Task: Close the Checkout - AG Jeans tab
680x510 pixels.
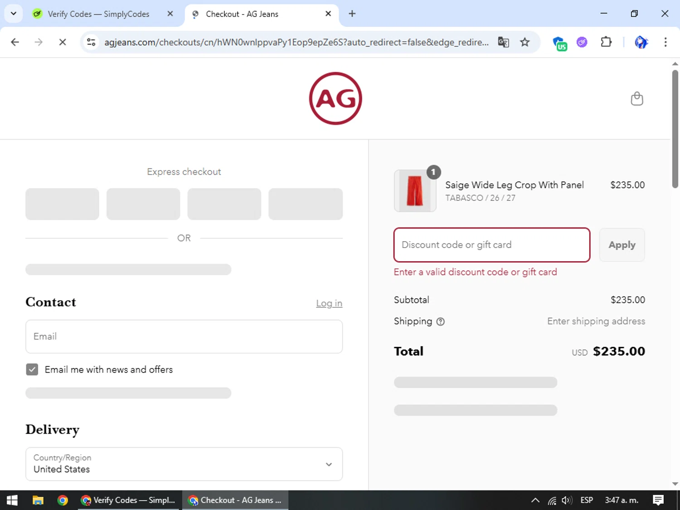Action: [x=328, y=14]
